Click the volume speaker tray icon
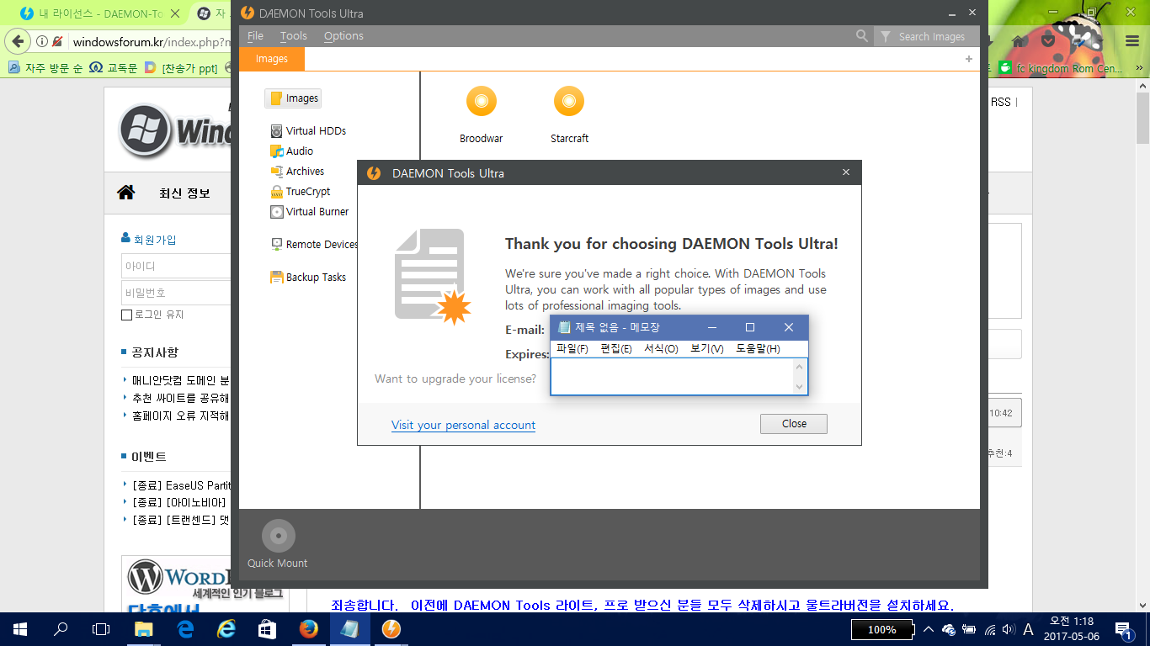Image resolution: width=1150 pixels, height=646 pixels. [x=1009, y=629]
